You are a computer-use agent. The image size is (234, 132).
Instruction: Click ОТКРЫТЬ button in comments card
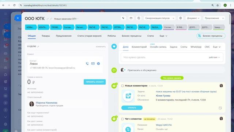pyautogui.click(x=132, y=108)
